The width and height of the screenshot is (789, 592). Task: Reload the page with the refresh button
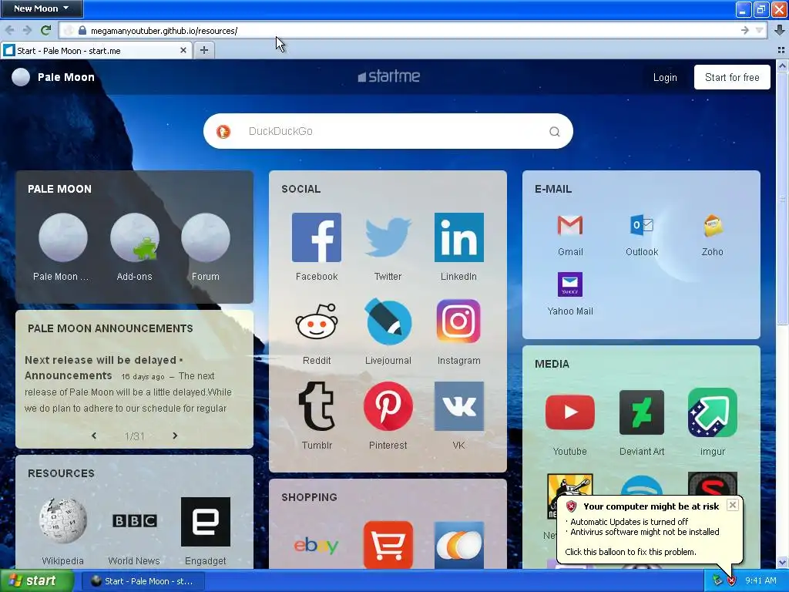pos(45,30)
